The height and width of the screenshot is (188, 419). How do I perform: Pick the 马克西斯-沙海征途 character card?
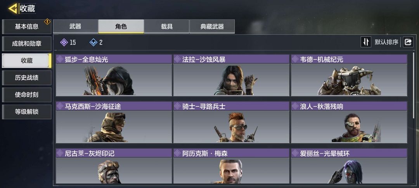114,122
